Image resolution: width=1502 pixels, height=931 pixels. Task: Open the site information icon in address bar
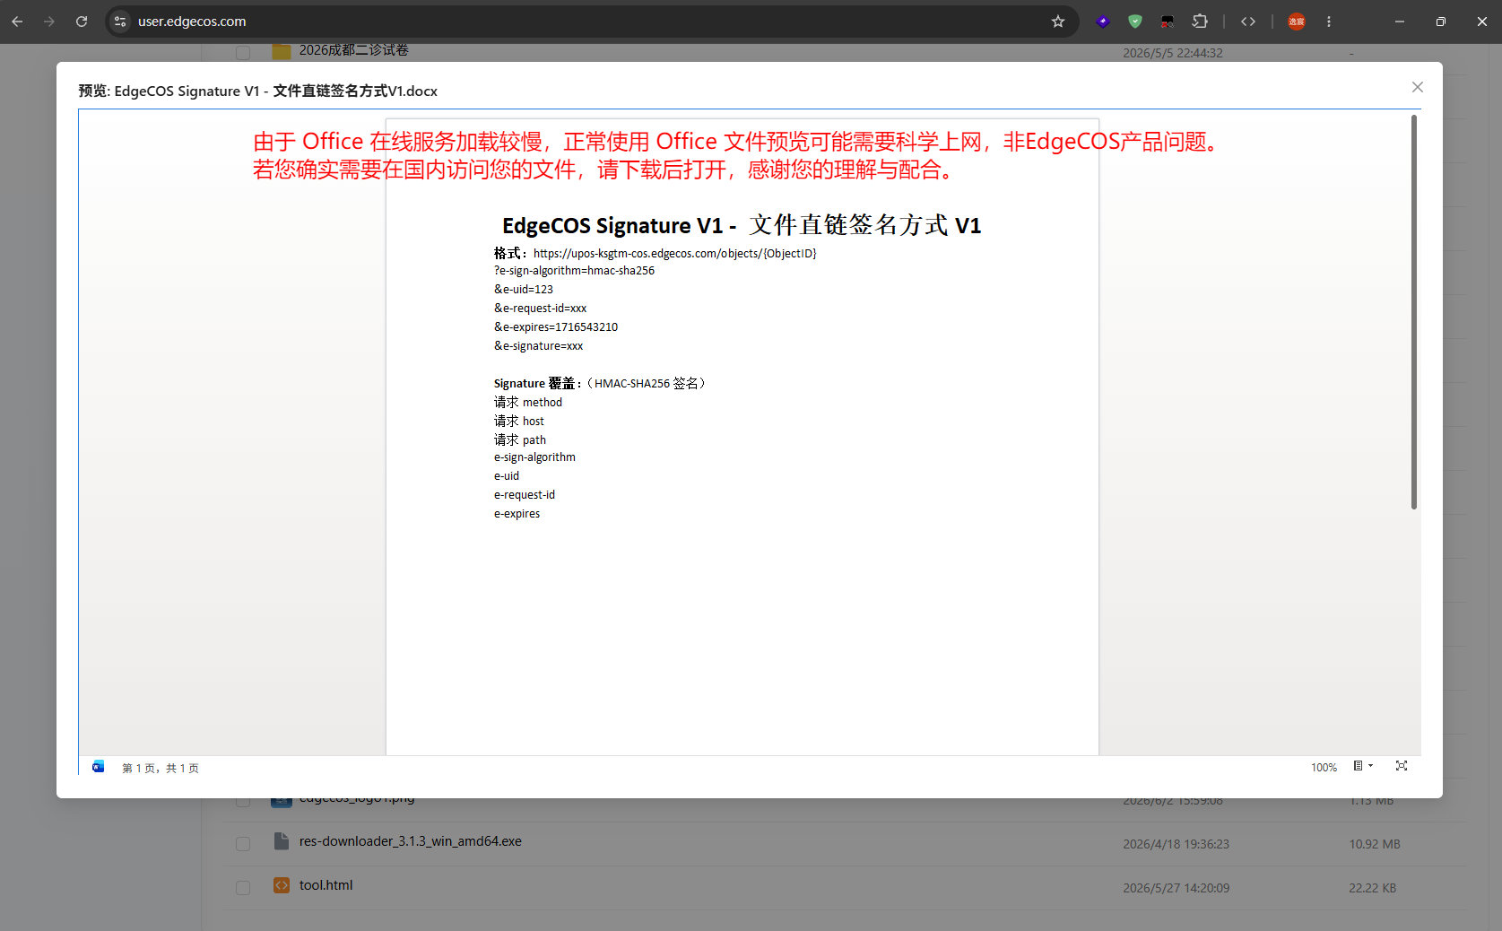(120, 22)
